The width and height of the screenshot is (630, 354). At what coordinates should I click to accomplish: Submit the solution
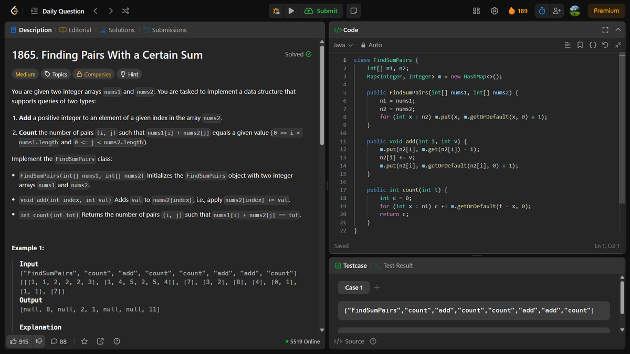(321, 10)
